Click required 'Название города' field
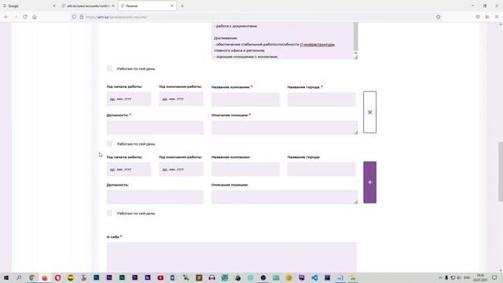This screenshot has height=283, width=503. pyautogui.click(x=321, y=99)
